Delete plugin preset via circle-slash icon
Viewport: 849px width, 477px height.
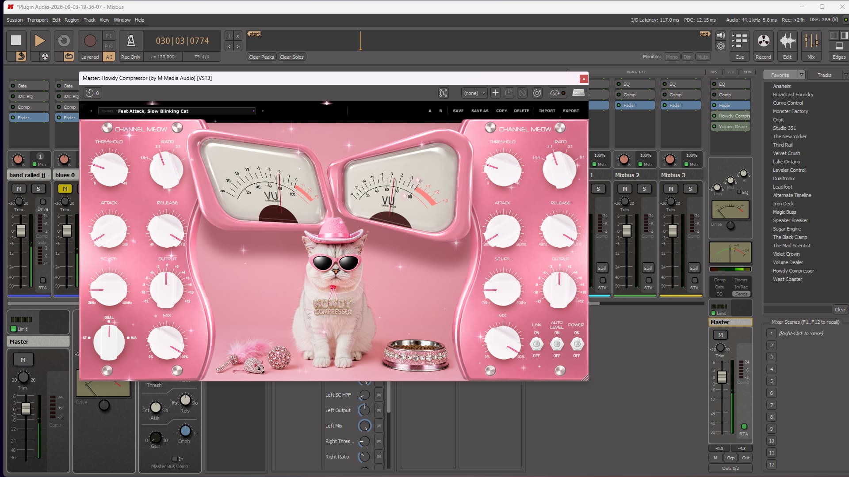pyautogui.click(x=522, y=93)
